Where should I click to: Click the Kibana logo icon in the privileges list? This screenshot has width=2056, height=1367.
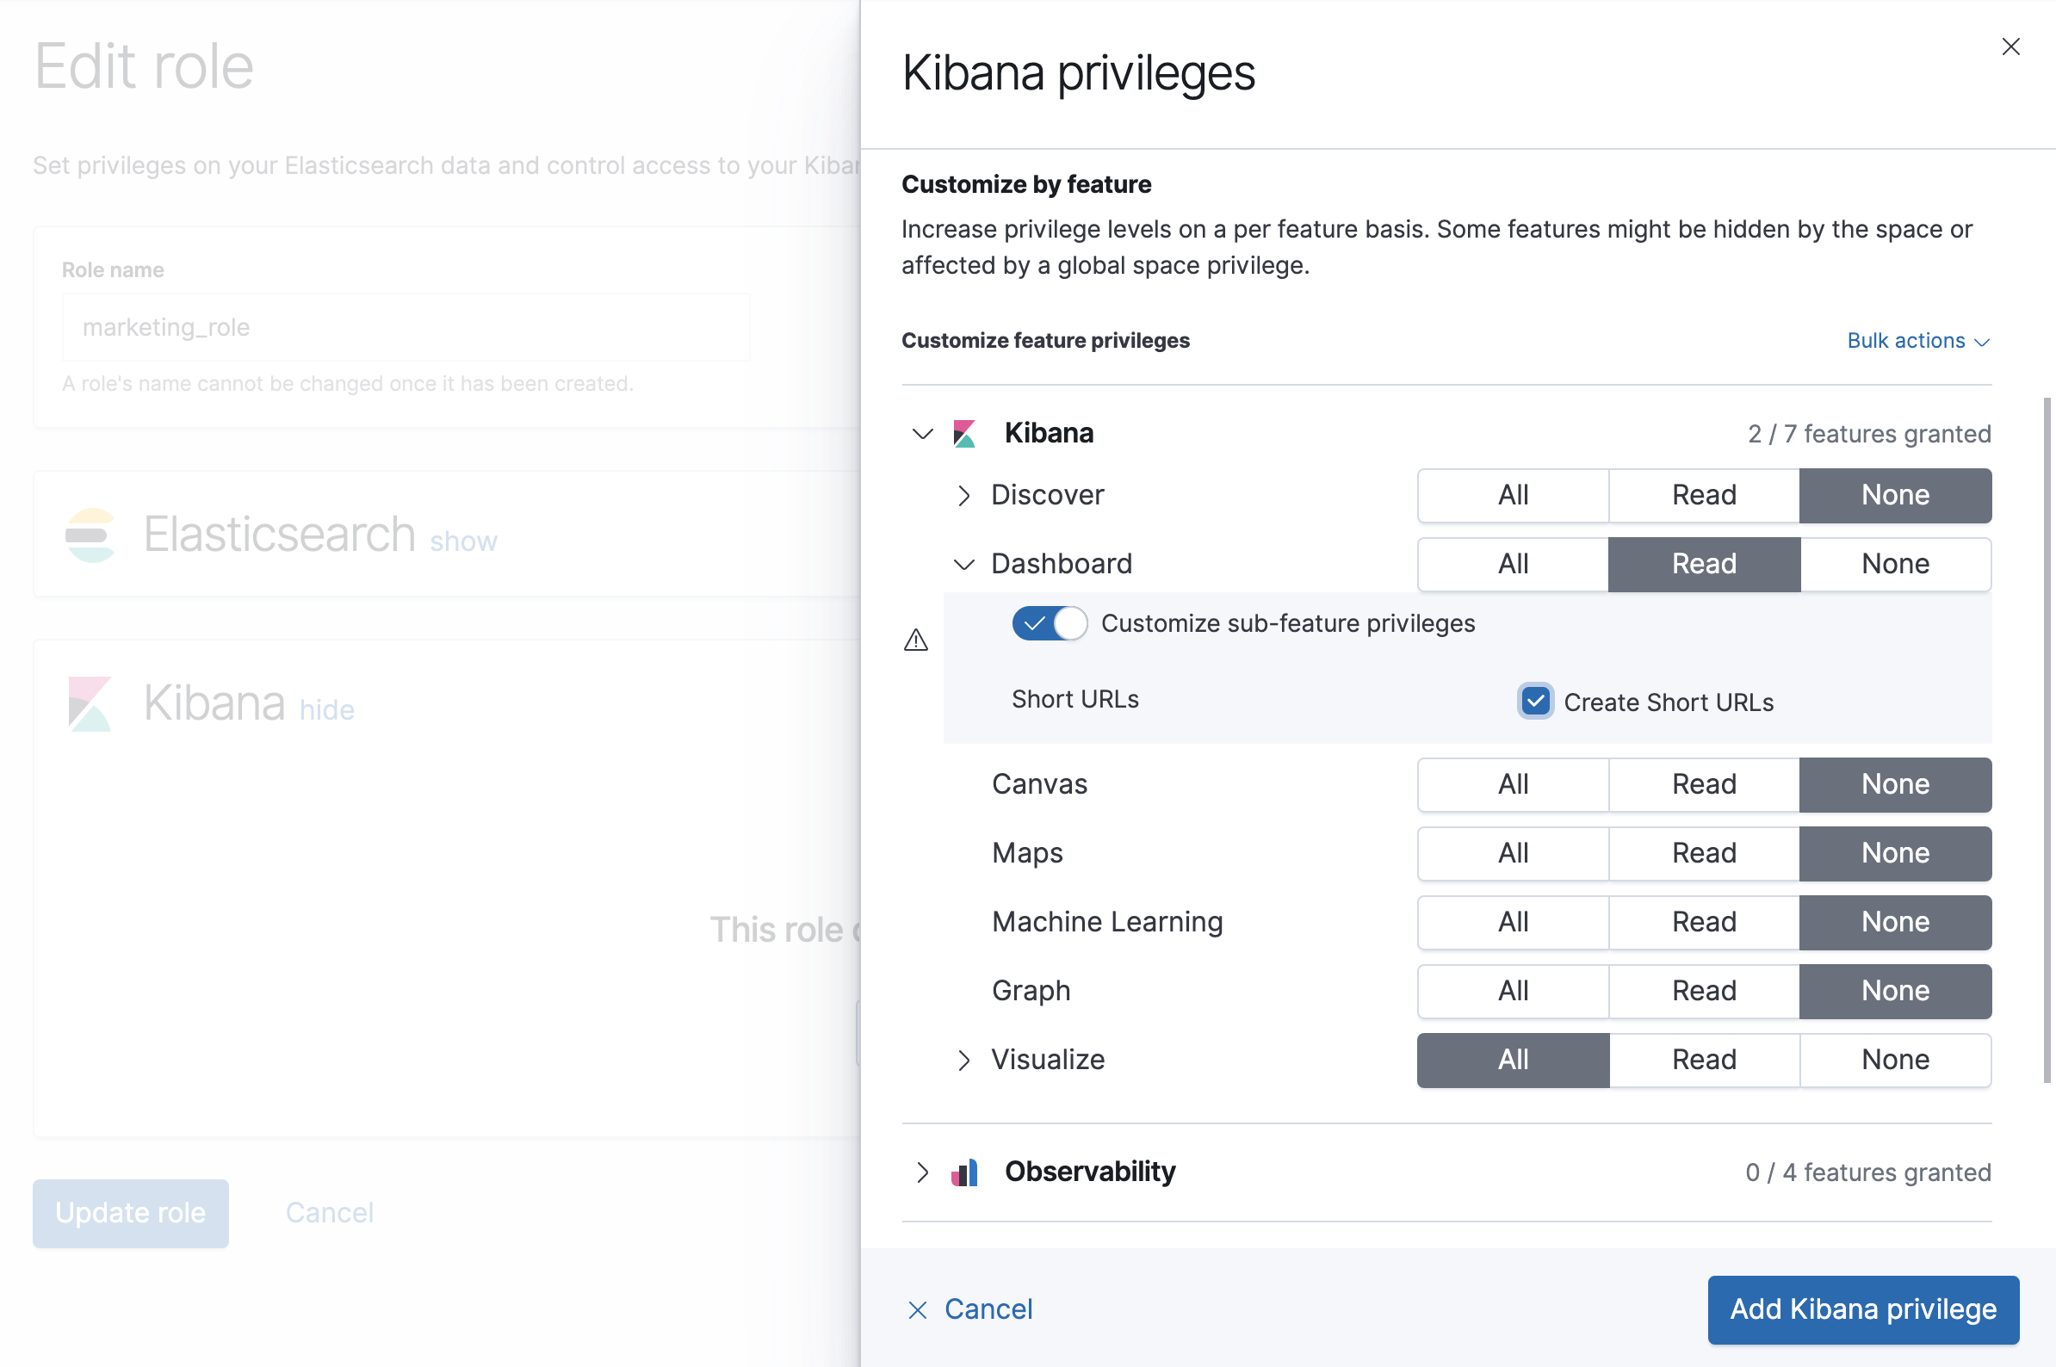[x=965, y=433]
